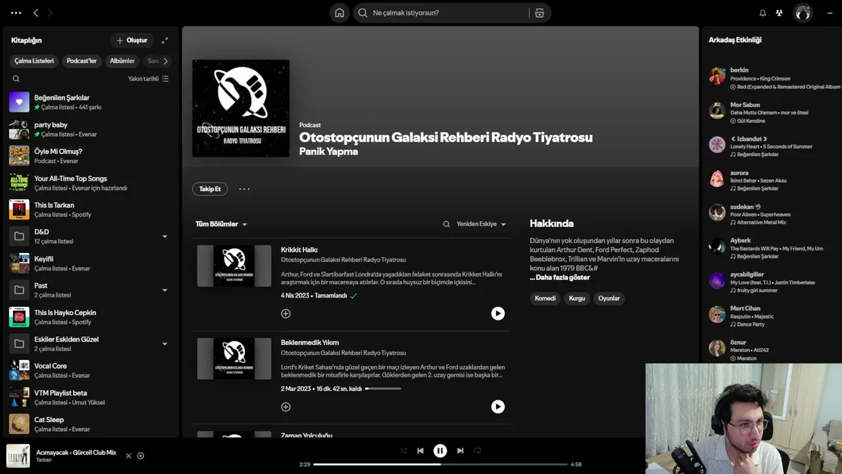Open the now-playing Tarkan album cover
This screenshot has height=474, width=842.
18,456
